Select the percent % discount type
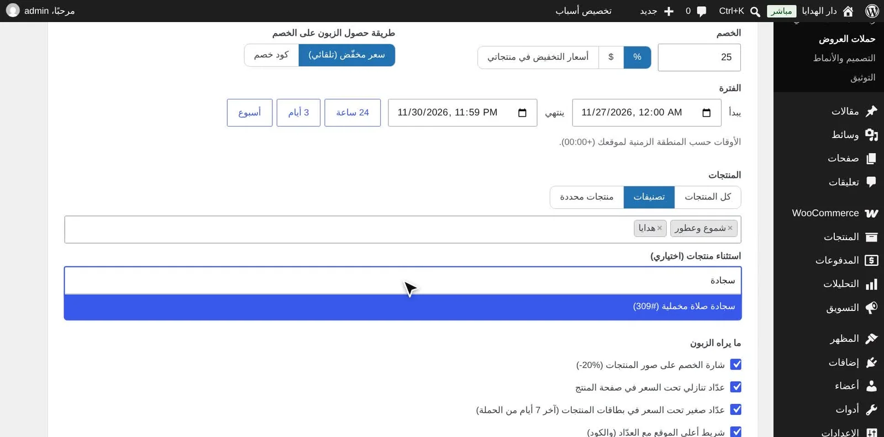Image resolution: width=884 pixels, height=437 pixels. [x=637, y=57]
